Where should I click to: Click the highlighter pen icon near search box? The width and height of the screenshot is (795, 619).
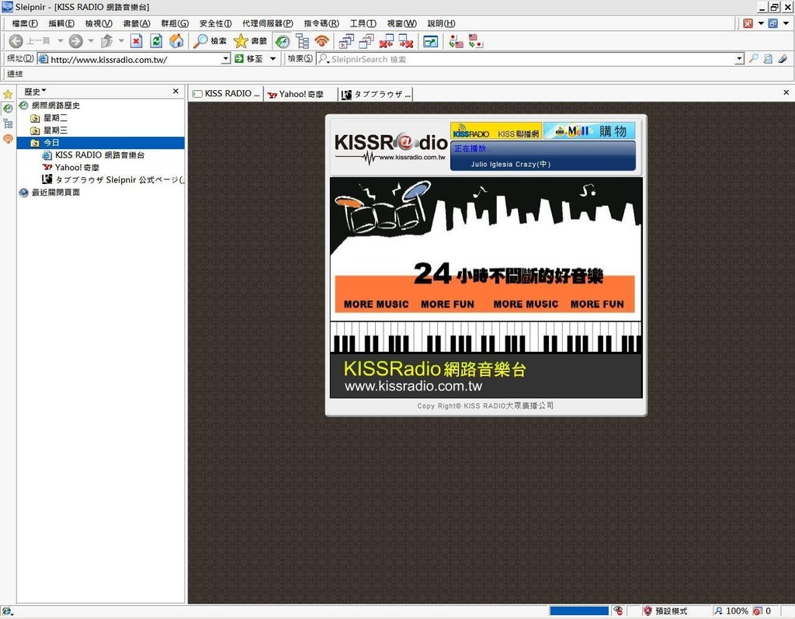point(783,59)
